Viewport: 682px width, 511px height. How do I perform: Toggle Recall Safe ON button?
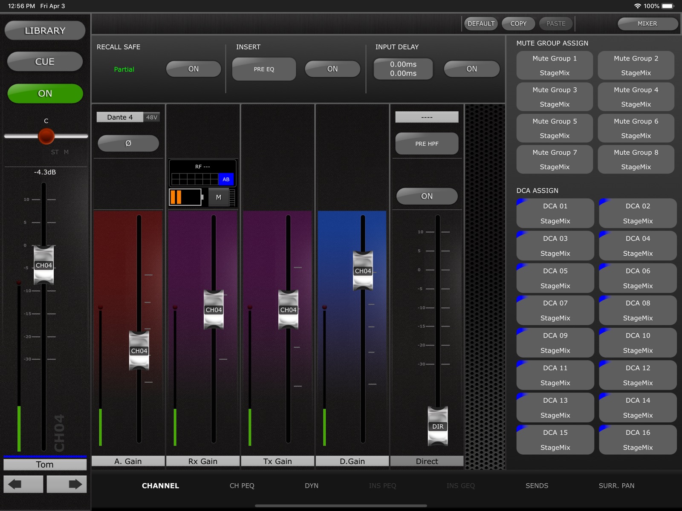tap(194, 69)
